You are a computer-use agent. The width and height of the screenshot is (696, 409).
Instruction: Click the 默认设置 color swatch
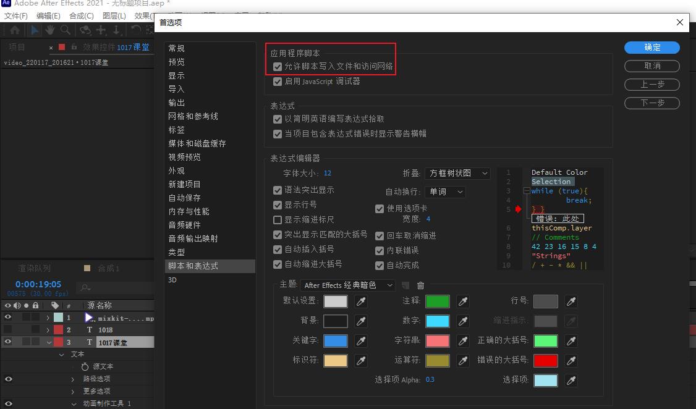pos(336,301)
